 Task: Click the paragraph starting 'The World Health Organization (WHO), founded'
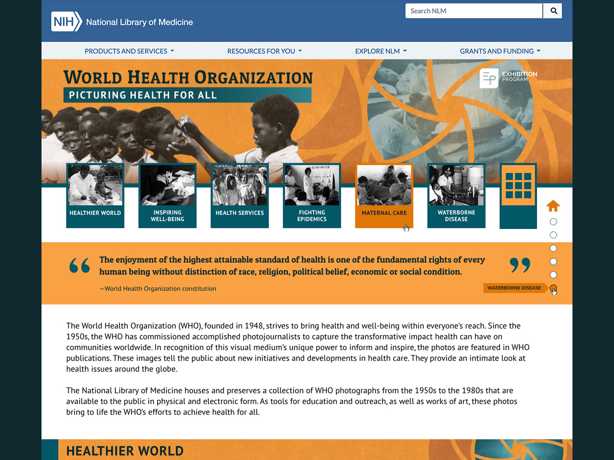298,347
